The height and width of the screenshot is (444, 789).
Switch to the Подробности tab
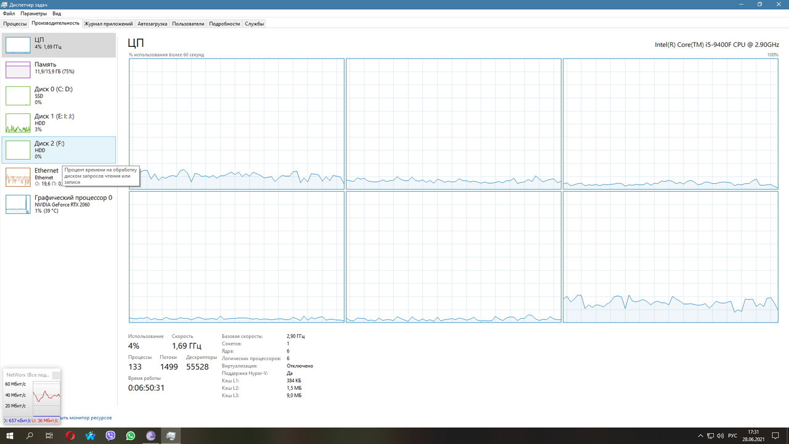point(224,23)
